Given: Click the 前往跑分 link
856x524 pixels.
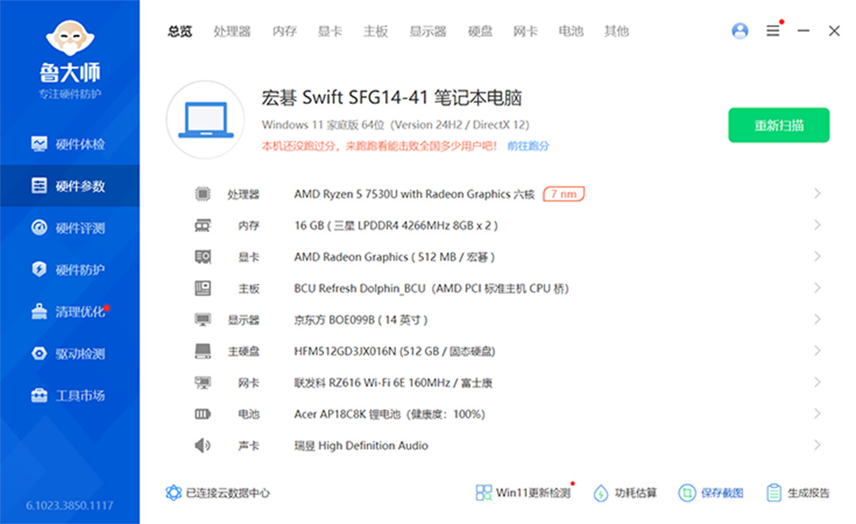Looking at the screenshot, I should coord(528,146).
